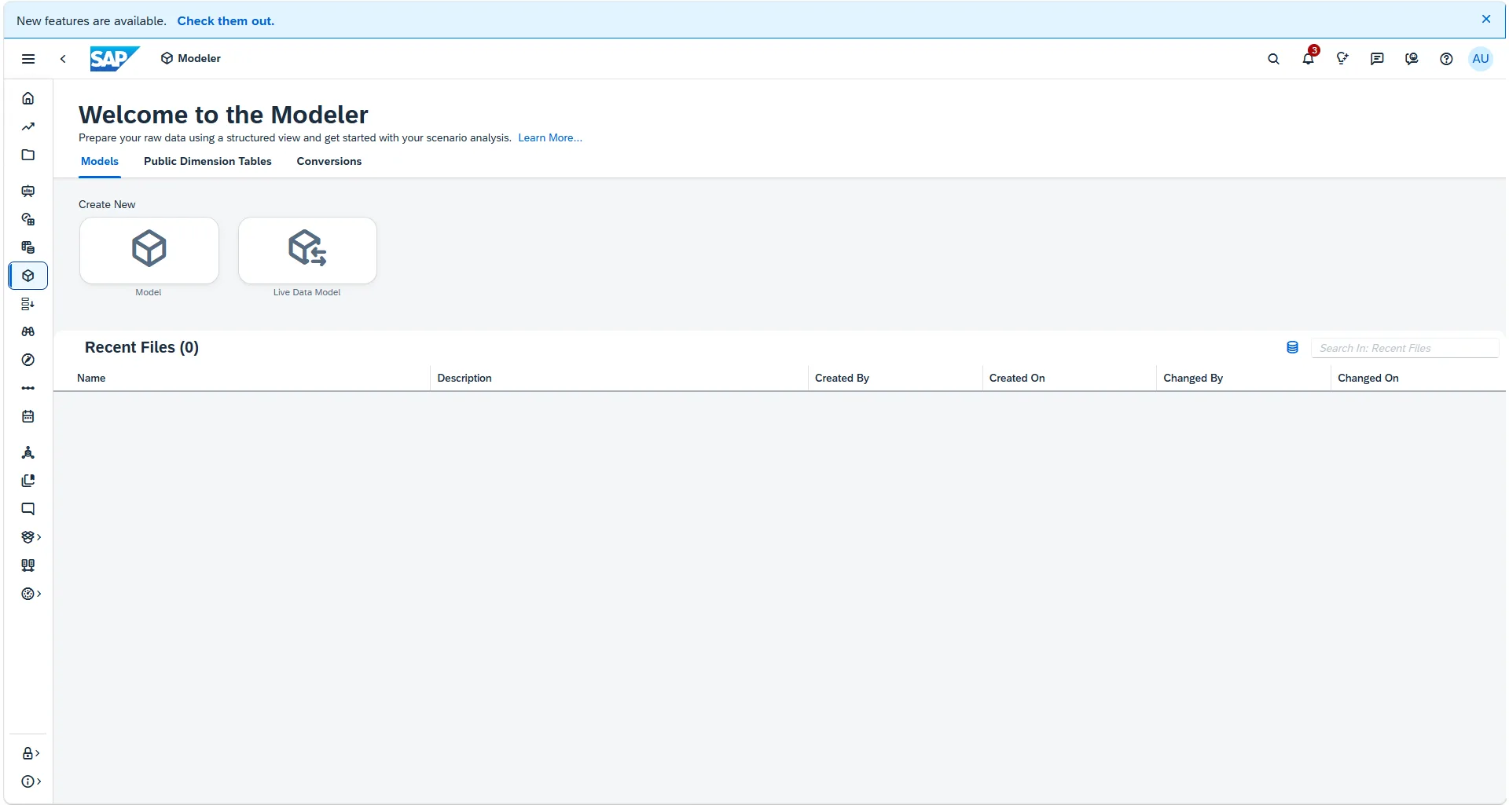This screenshot has height=805, width=1509.
Task: Open the chat message panel icon
Action: point(1377,59)
